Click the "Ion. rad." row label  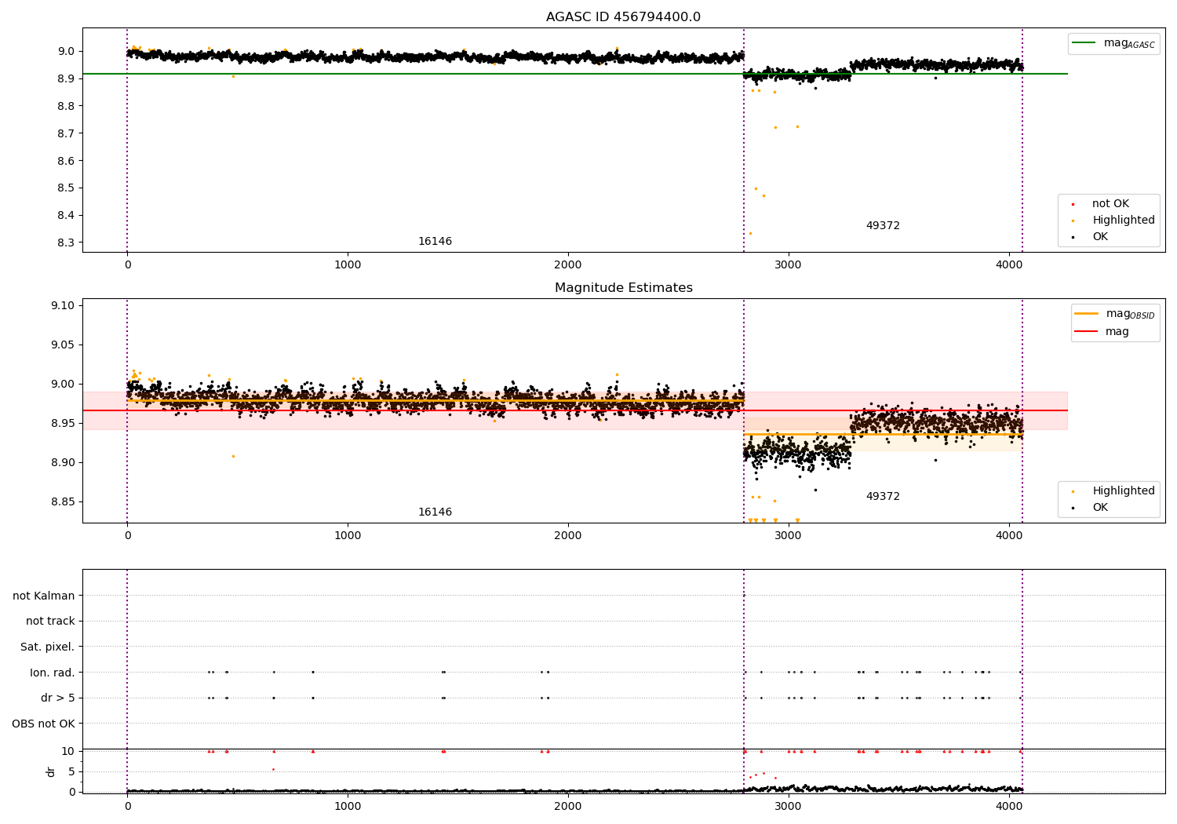(52, 673)
